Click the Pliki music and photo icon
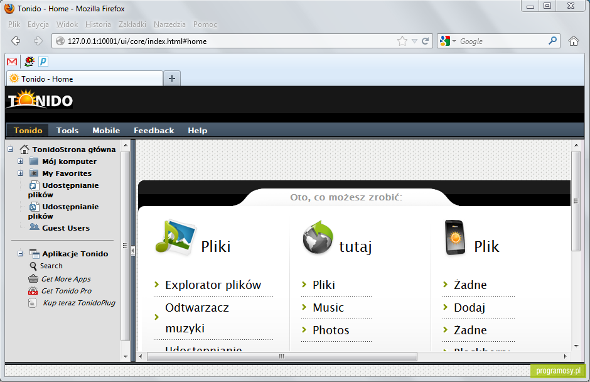 (x=175, y=237)
